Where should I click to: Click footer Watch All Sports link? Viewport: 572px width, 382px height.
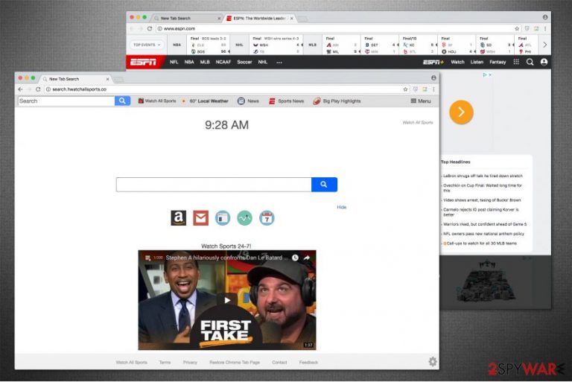(131, 363)
